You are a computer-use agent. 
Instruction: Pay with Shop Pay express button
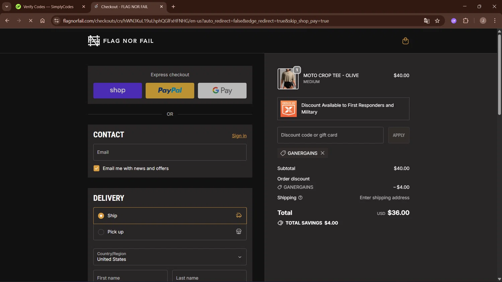(x=117, y=91)
